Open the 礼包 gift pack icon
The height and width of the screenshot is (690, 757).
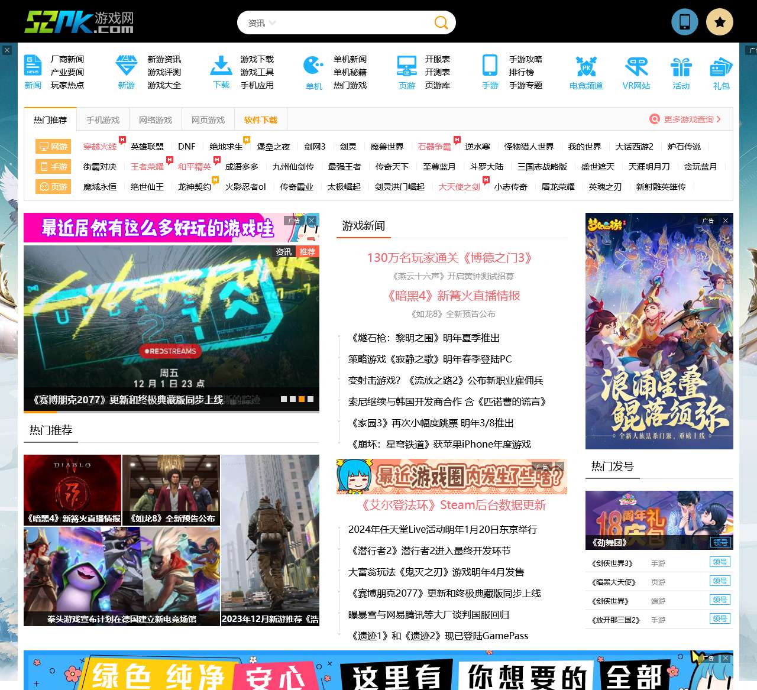tap(721, 73)
